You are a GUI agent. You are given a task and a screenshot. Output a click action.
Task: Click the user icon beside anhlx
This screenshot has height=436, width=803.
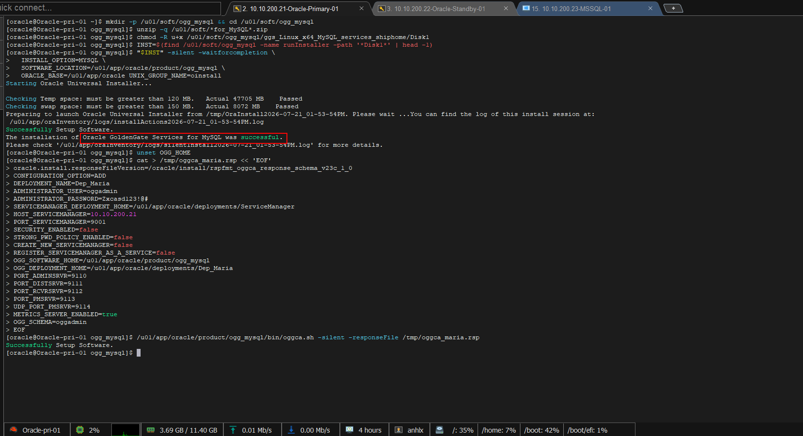pyautogui.click(x=399, y=430)
